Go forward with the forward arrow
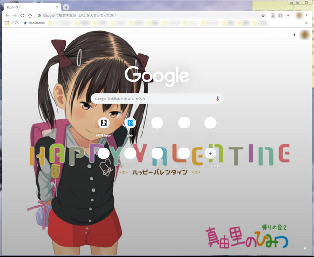Screen dimensions: 314x257 click(15, 15)
